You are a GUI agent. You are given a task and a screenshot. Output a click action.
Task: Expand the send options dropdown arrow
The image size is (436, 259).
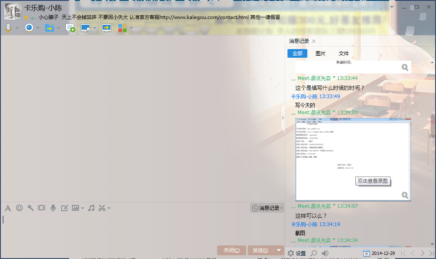pos(279,250)
